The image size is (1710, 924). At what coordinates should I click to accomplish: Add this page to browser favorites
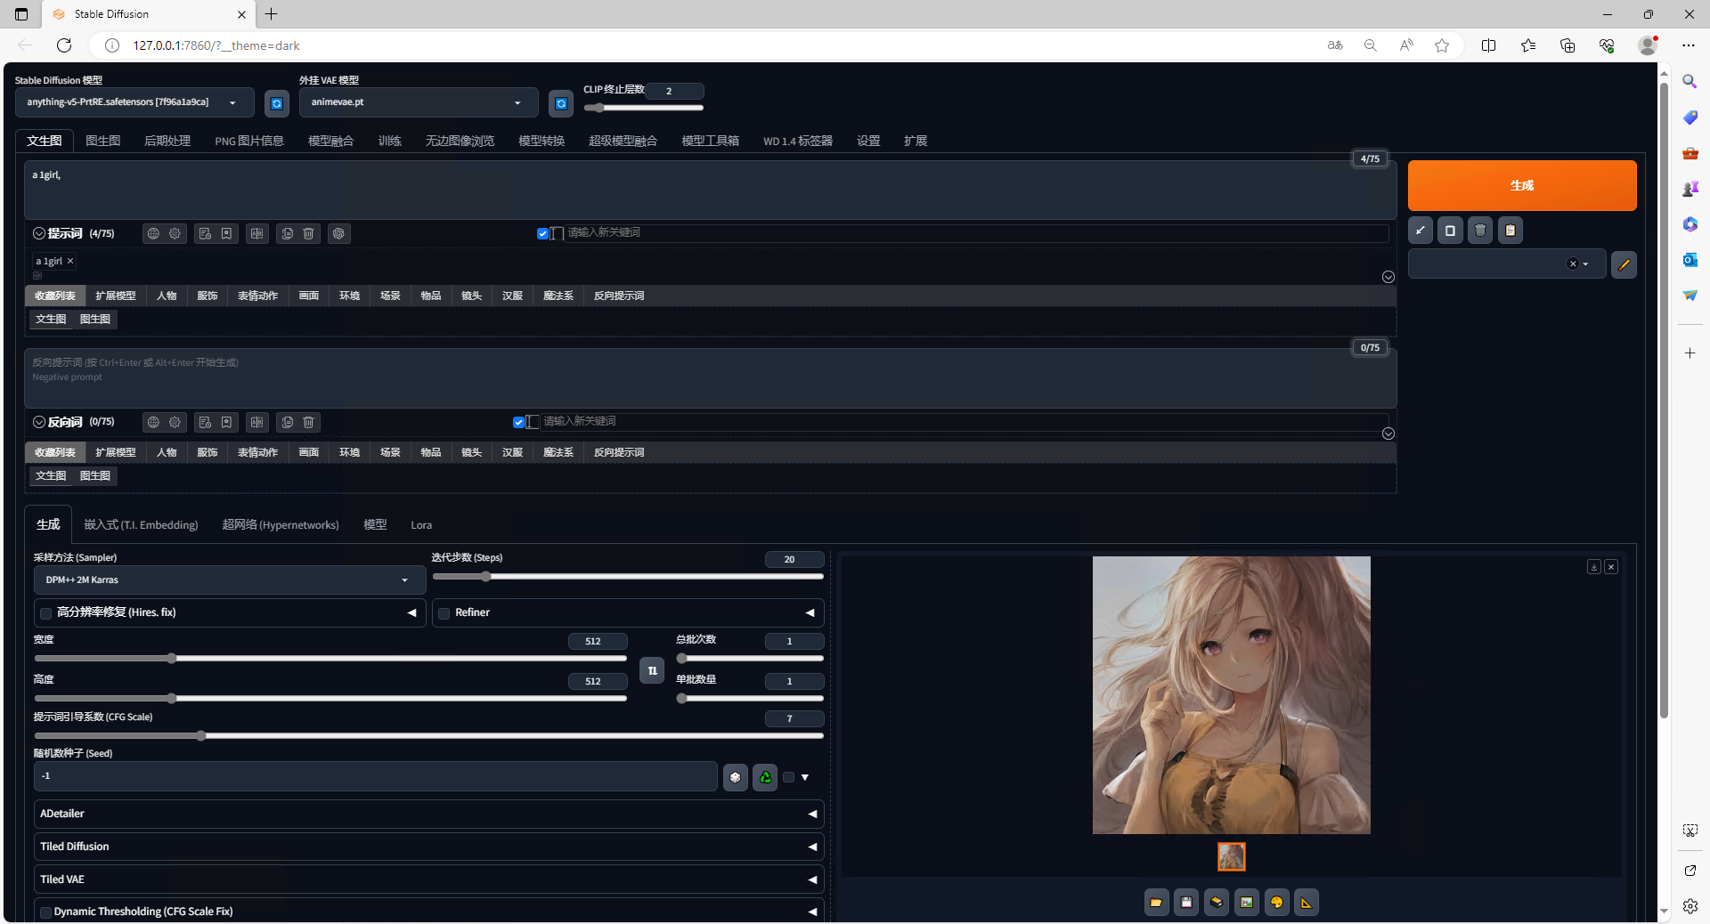click(x=1442, y=45)
